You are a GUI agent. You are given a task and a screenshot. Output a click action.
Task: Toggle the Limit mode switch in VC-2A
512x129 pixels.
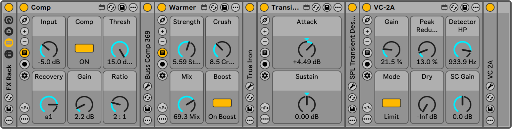pos(391,103)
